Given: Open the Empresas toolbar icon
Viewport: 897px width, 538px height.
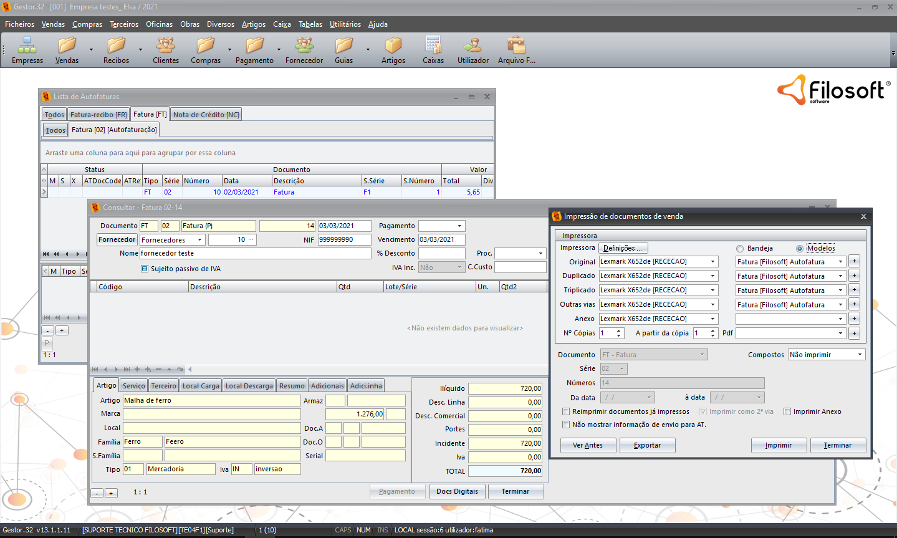Looking at the screenshot, I should pos(27,50).
